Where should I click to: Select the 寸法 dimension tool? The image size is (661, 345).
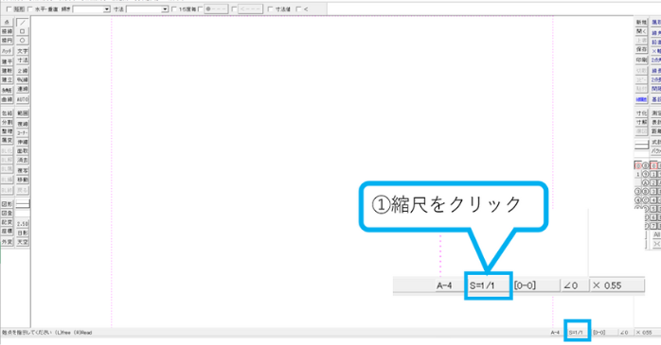pyautogui.click(x=23, y=60)
